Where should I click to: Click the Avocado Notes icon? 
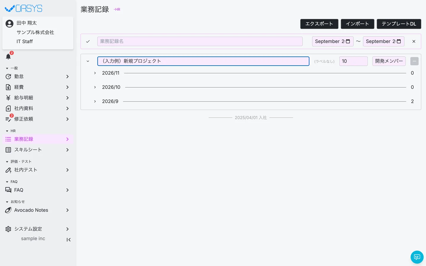point(8,210)
